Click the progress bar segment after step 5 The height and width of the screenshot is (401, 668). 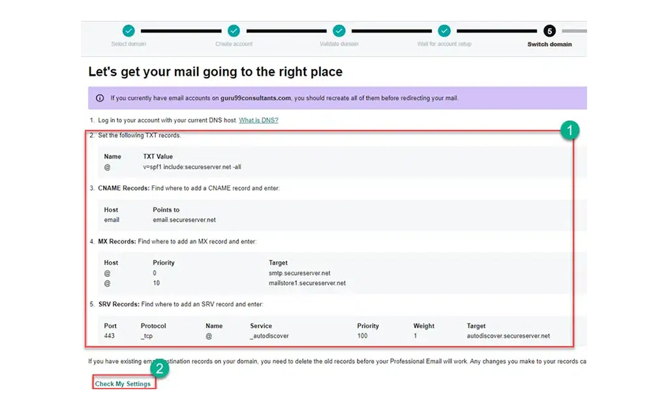point(575,31)
